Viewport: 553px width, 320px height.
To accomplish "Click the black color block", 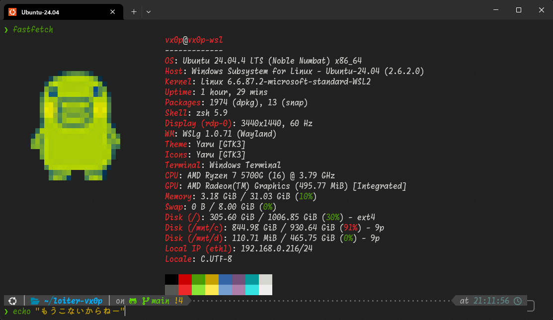I will [172, 279].
